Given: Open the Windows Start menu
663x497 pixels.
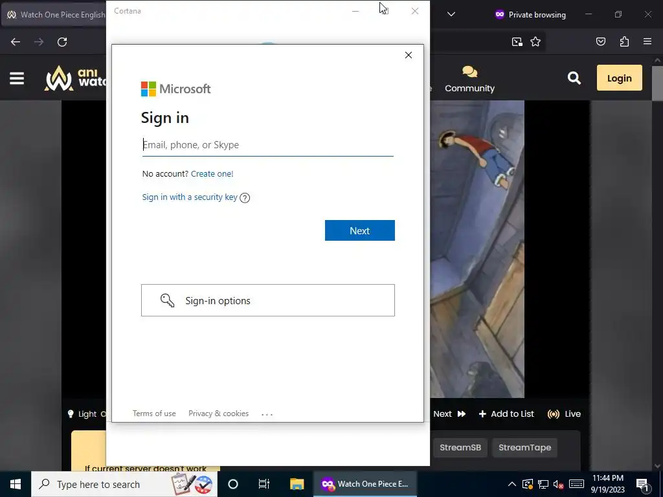Looking at the screenshot, I should click(x=16, y=484).
